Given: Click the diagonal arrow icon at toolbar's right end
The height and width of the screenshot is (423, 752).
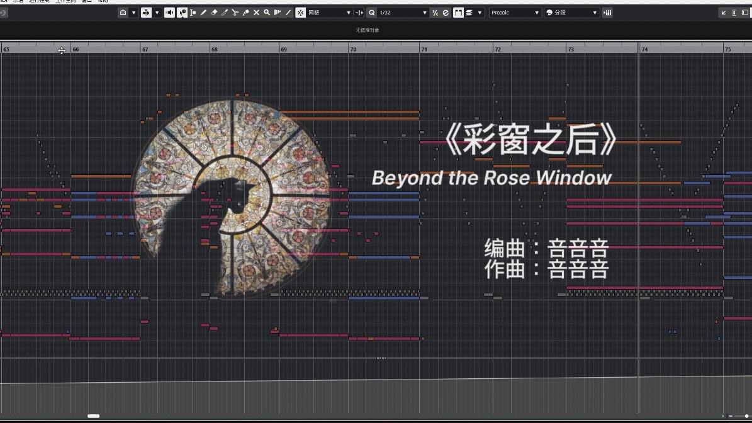Looking at the screenshot, I should [723, 13].
